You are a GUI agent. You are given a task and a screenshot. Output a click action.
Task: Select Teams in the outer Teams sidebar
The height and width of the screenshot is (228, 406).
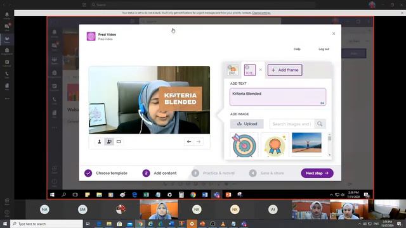pyautogui.click(x=7, y=39)
